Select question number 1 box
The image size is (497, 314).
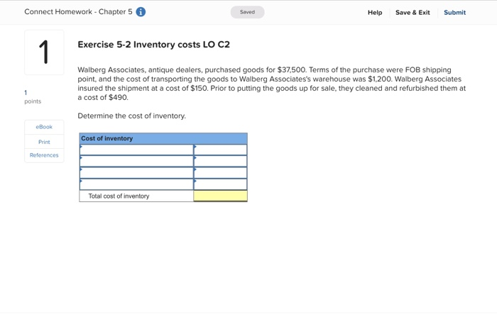(44, 52)
